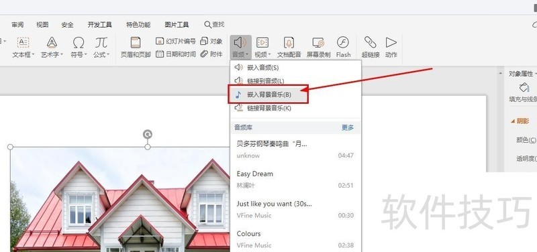537x252 pixels.
Task: Open the Special Features (特色功能) tab
Action: point(138,25)
